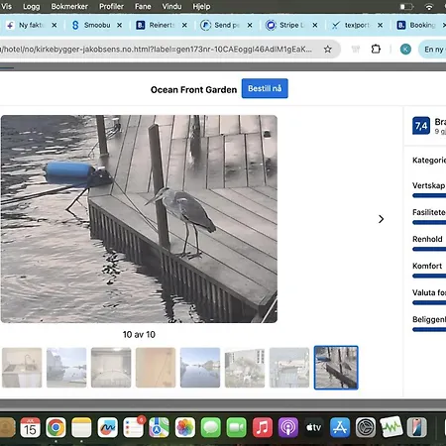Image resolution: width=446 pixels, height=446 pixels.
Task: Click the Bestill nå button
Action: click(x=265, y=88)
